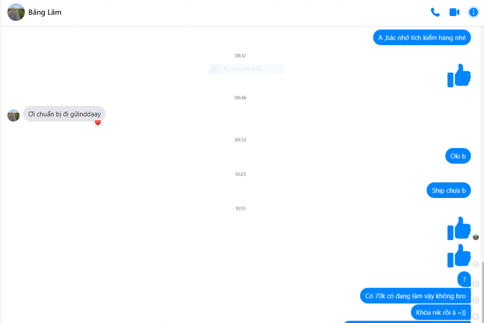The width and height of the screenshot is (484, 323).
Task: Click the chat scrollbar thumb on the right
Action: (x=483, y=292)
